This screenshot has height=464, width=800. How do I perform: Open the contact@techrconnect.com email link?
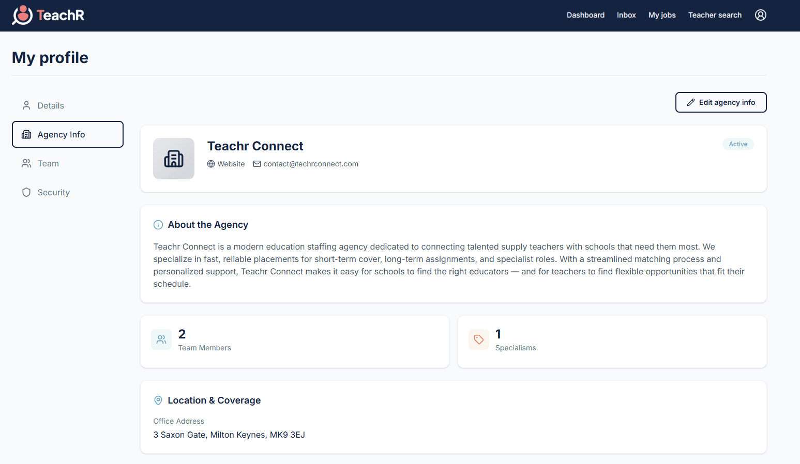[311, 164]
